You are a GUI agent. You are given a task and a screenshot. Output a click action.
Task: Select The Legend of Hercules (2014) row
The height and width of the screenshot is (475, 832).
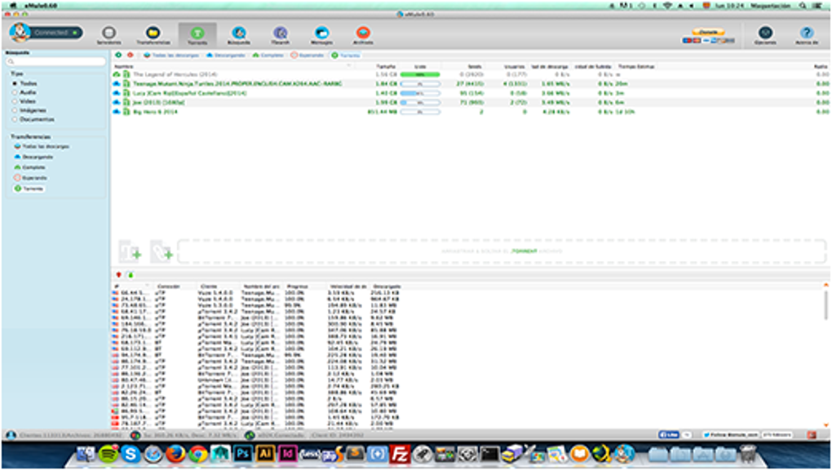click(470, 74)
